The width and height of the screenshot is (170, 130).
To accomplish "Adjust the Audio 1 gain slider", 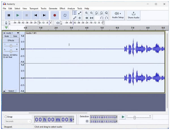I will click(x=11, y=46).
